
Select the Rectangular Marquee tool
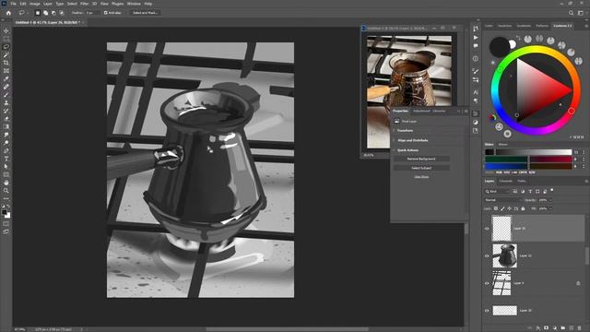(x=6, y=39)
